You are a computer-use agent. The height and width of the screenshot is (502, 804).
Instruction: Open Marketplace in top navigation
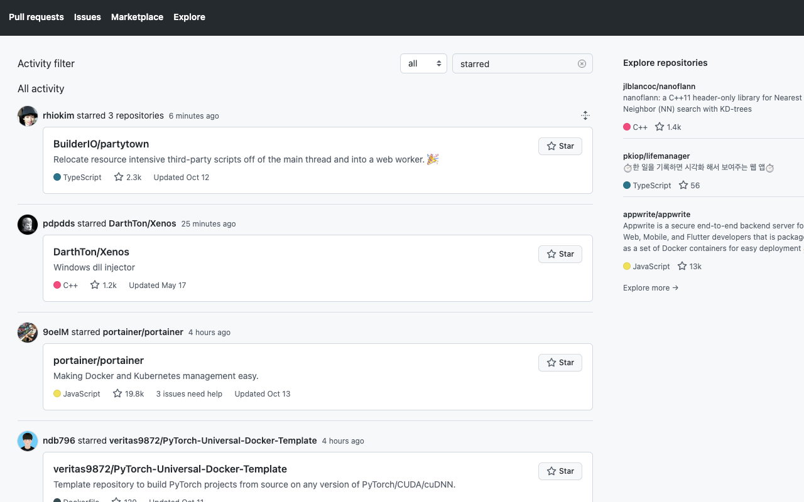click(137, 17)
